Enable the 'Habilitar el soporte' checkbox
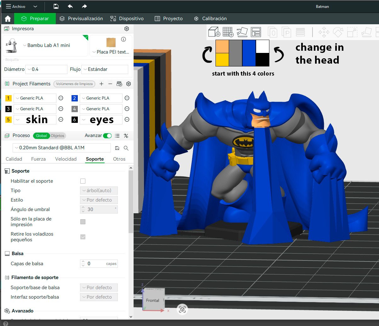This screenshot has width=379, height=326. [83, 181]
